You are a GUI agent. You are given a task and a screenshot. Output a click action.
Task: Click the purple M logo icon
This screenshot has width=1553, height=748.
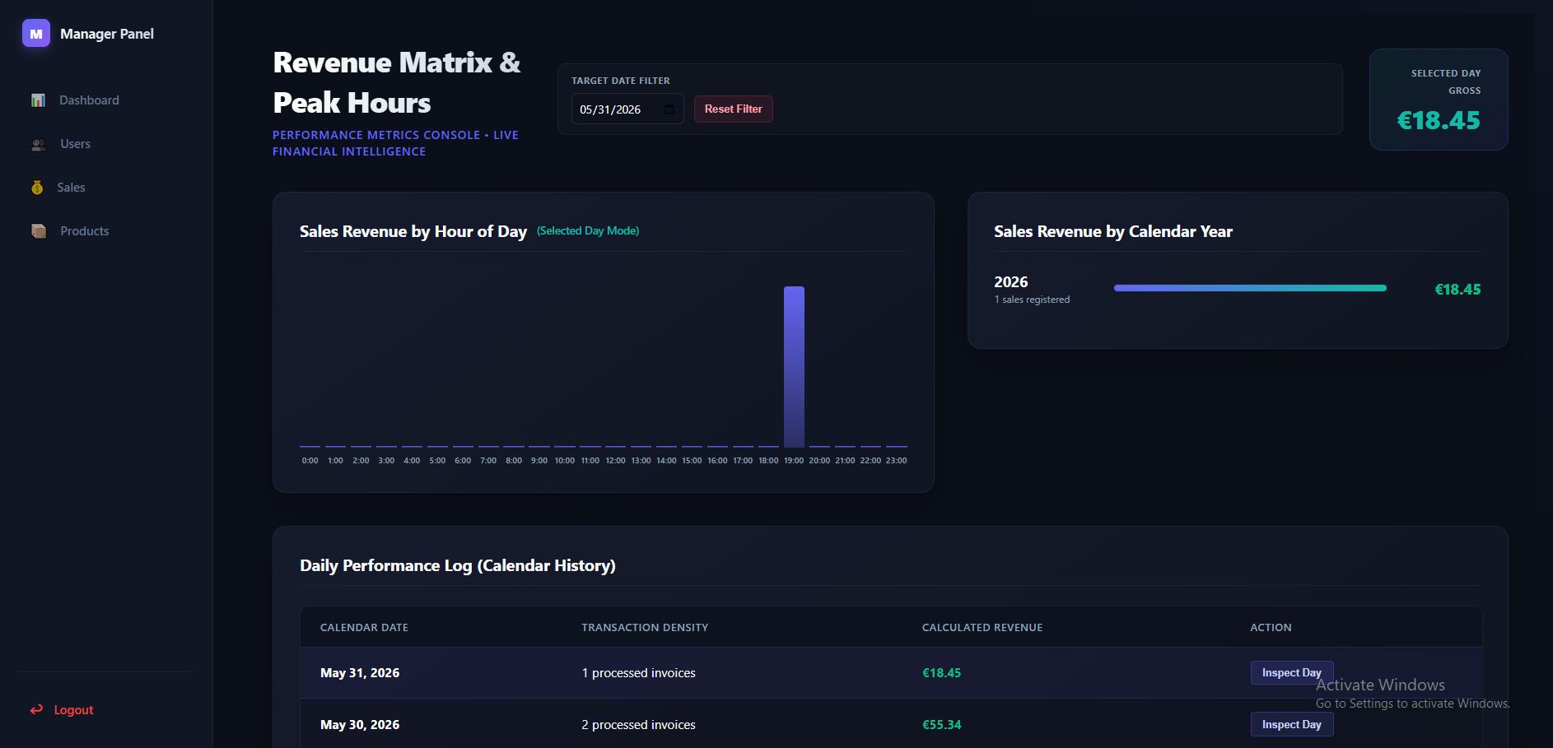[36, 34]
